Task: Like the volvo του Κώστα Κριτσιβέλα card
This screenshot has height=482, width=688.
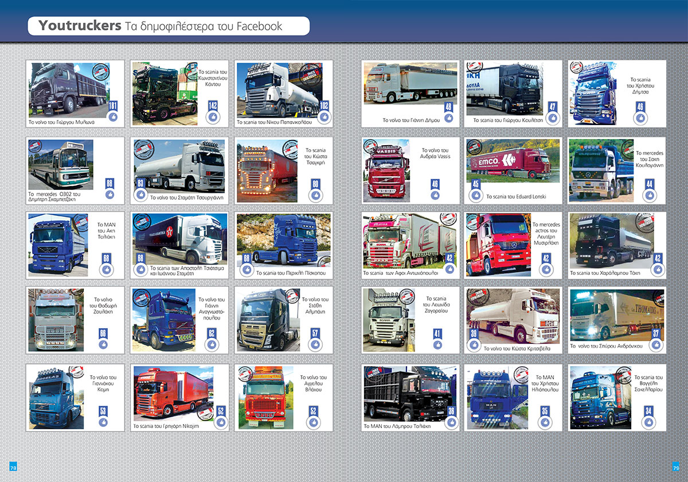Action: click(474, 345)
